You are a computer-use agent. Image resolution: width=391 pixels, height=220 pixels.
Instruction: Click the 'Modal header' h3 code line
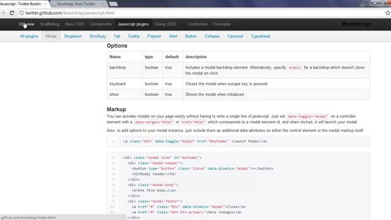154,174
